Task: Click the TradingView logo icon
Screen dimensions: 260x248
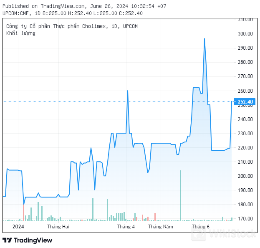Action: (x=7, y=240)
